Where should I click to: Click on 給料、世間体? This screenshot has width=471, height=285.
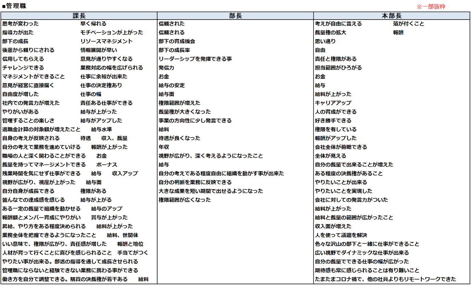(122, 235)
